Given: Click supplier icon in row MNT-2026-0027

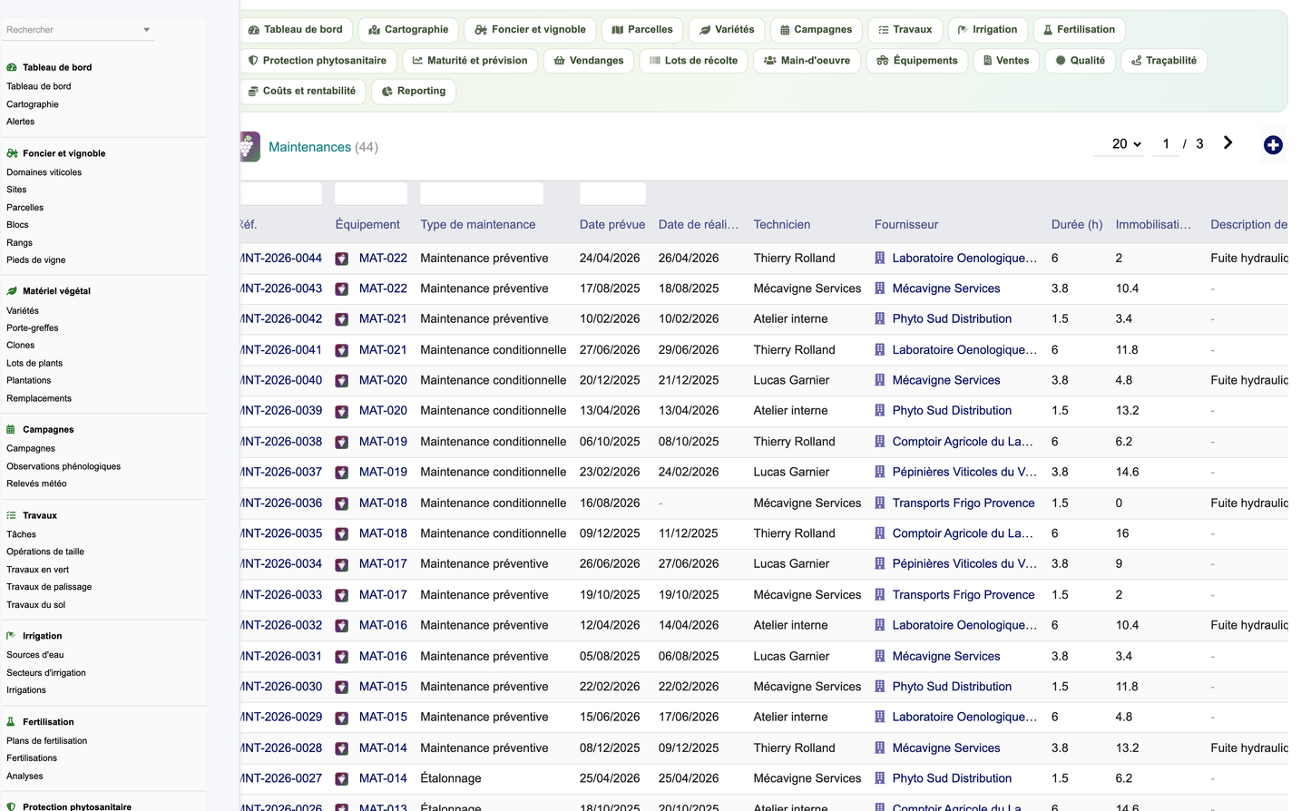Looking at the screenshot, I should pyautogui.click(x=879, y=778).
